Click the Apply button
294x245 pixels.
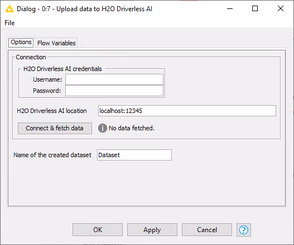[152, 229]
